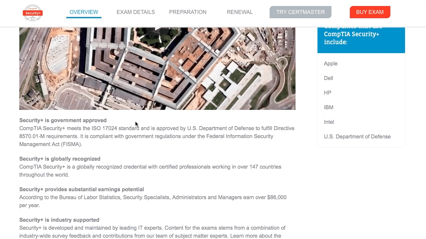Viewport: 426px width, 239px height.
Task: Click IBM in the companies list
Action: click(x=328, y=108)
